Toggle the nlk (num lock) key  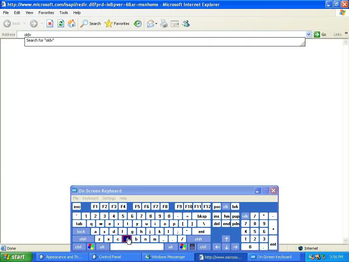point(245,216)
